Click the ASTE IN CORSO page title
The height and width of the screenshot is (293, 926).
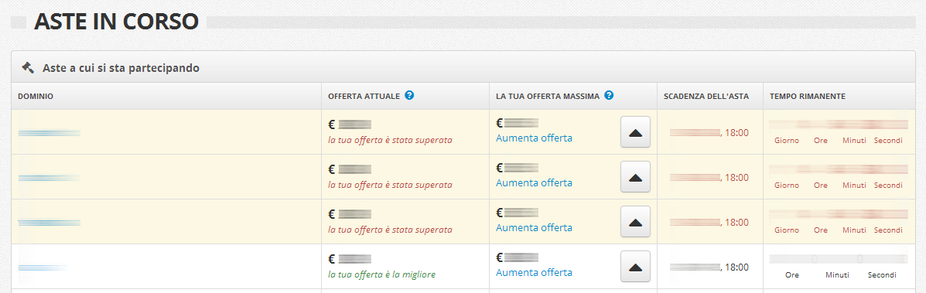[x=116, y=22]
